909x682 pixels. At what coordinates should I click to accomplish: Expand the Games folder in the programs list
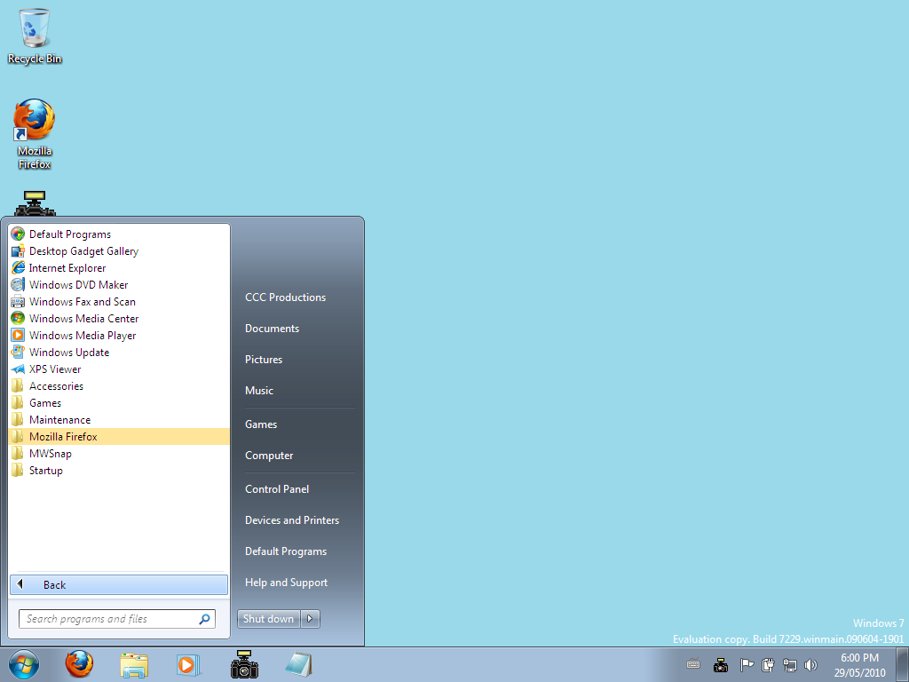119,402
